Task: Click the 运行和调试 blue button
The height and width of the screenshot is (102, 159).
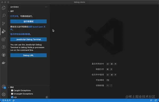Action: pyautogui.click(x=28, y=21)
